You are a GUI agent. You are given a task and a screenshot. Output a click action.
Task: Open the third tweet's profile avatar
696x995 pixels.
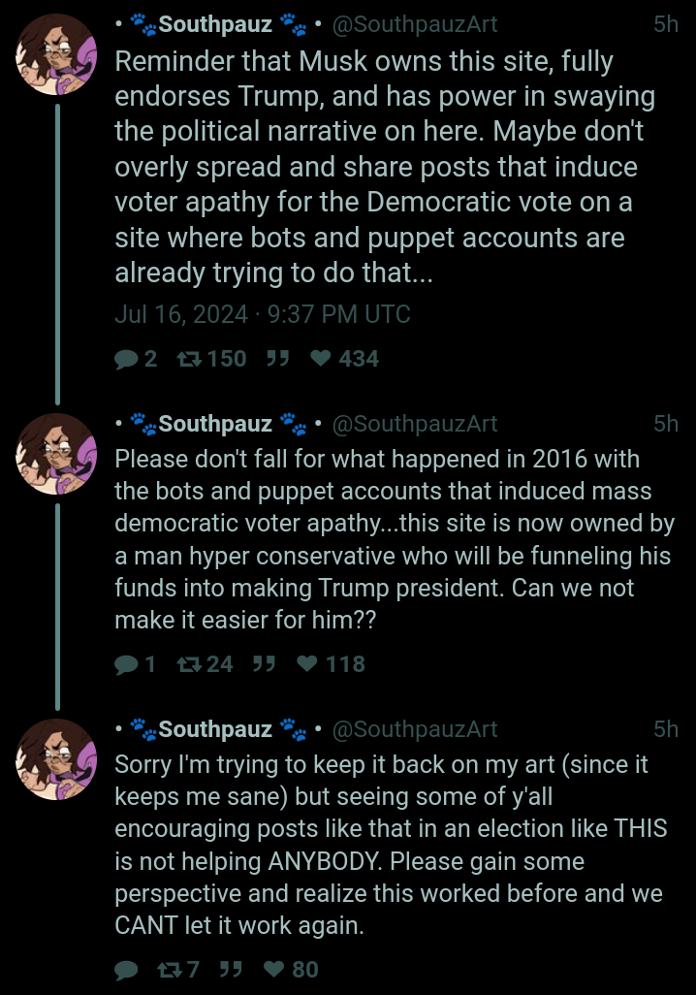56,759
